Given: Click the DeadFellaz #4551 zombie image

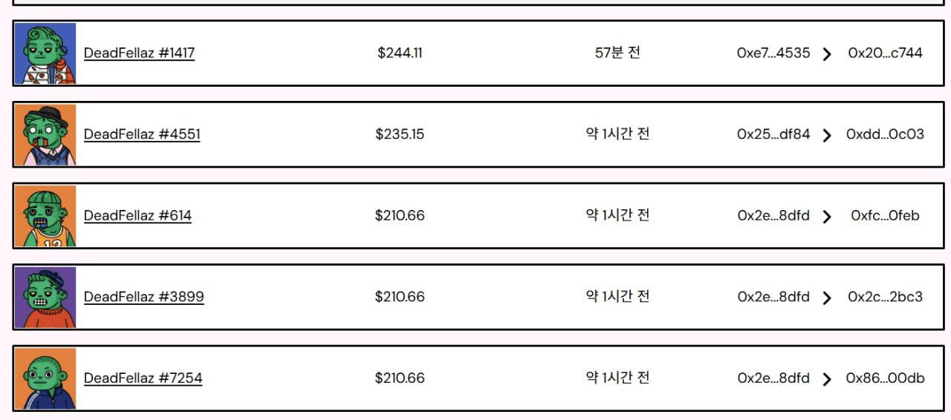Looking at the screenshot, I should point(45,135).
